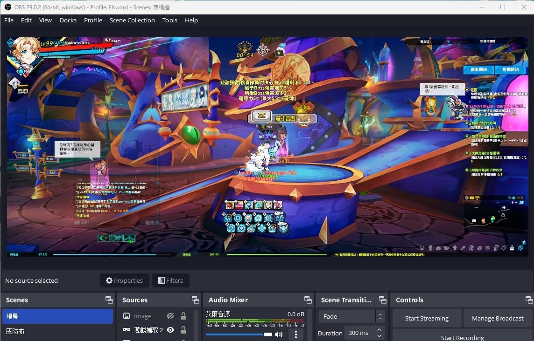Click the game capture icon beside 遊戲擷取 2
This screenshot has height=341, width=534.
tap(126, 330)
